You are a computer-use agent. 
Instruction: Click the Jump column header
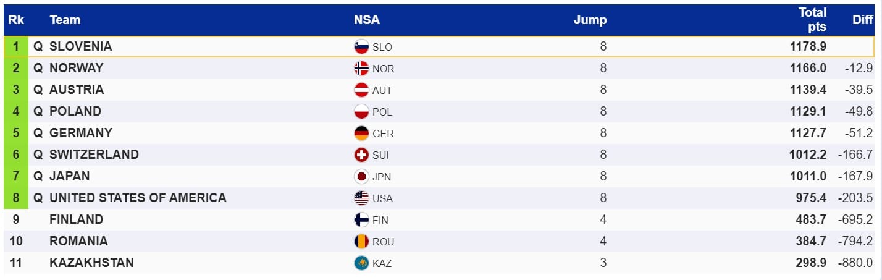590,20
